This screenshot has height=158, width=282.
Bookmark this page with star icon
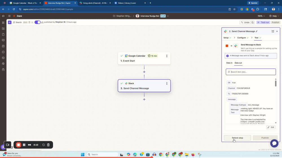(234, 9)
